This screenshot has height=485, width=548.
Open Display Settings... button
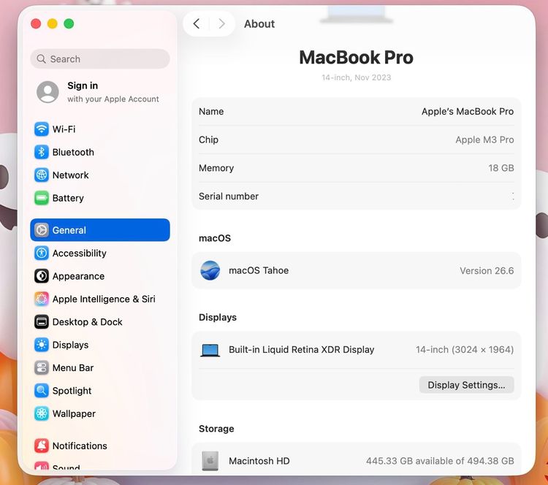(466, 385)
